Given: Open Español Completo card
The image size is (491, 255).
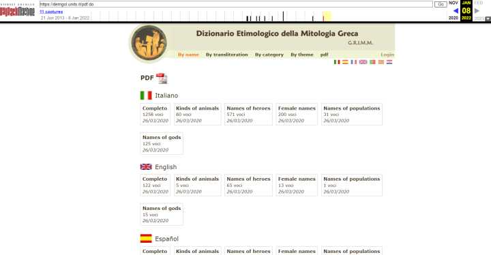Looking at the screenshot, I should pyautogui.click(x=155, y=251).
